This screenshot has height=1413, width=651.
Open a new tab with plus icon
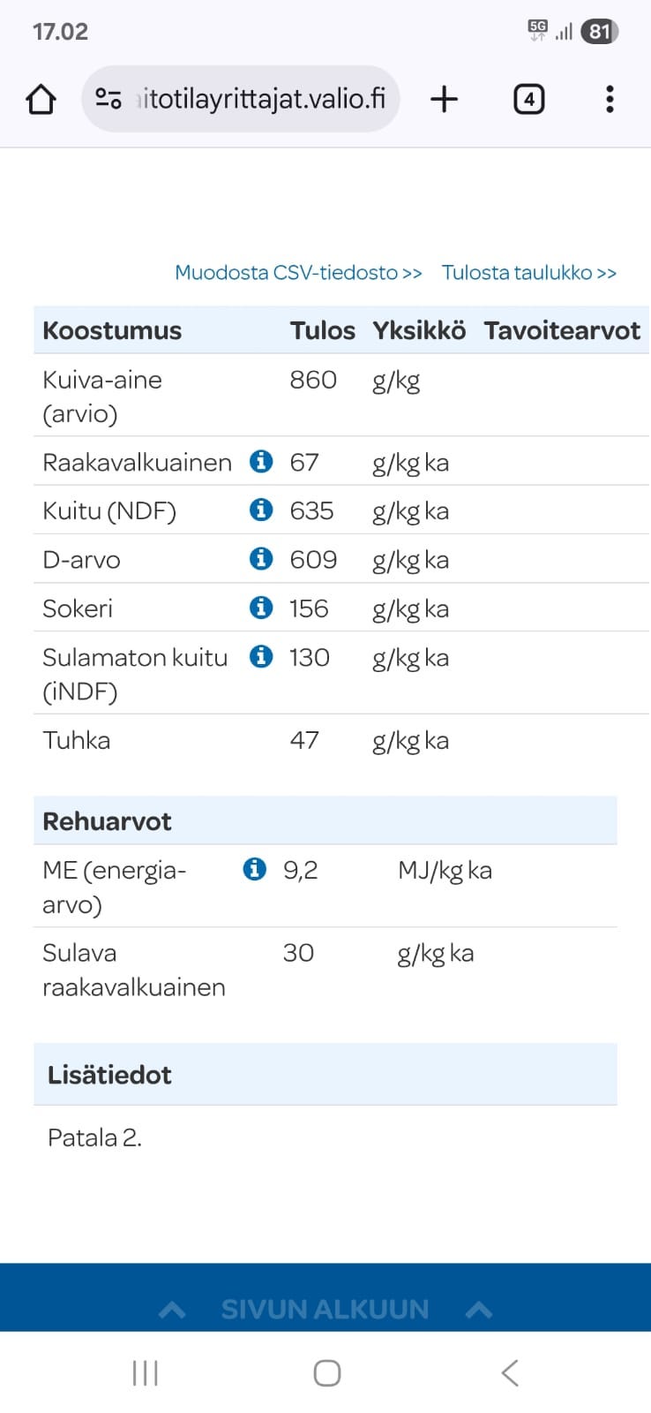pos(444,99)
